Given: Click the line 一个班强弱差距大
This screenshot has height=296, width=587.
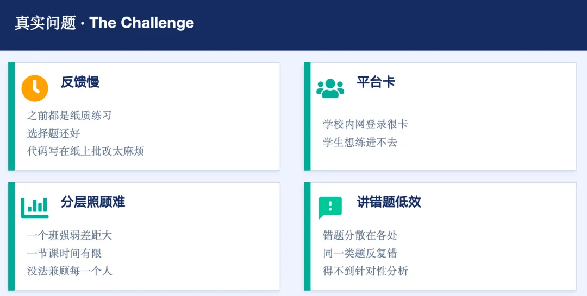Looking at the screenshot, I should click(x=69, y=235).
